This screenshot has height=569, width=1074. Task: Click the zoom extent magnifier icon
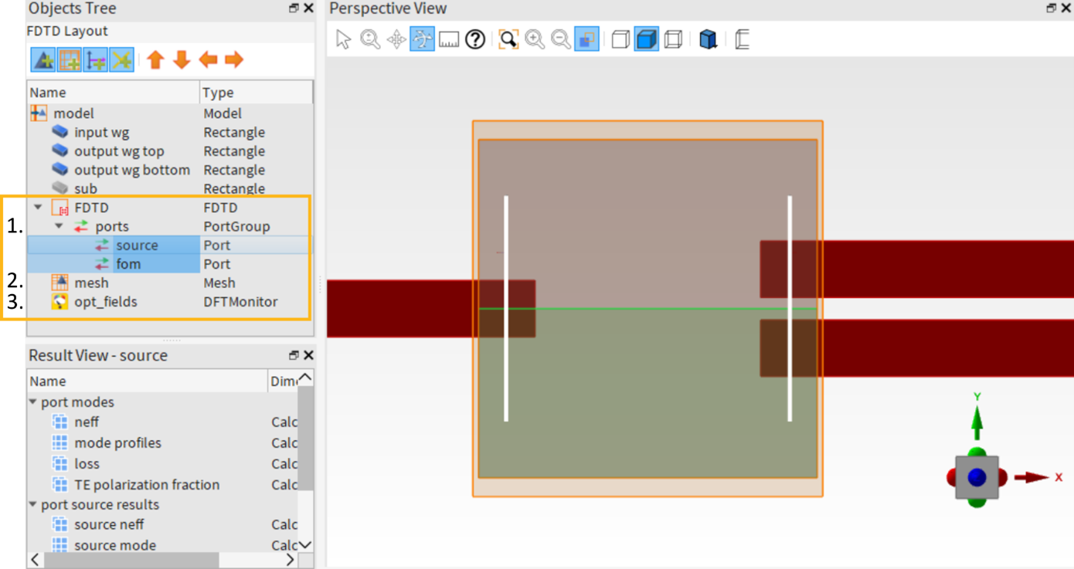tap(508, 39)
